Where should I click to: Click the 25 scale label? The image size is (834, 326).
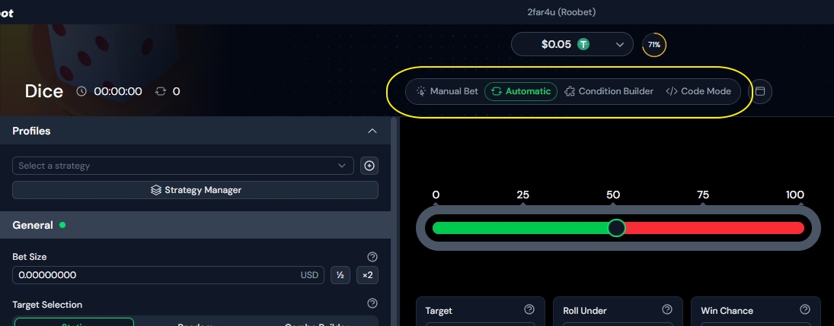522,195
